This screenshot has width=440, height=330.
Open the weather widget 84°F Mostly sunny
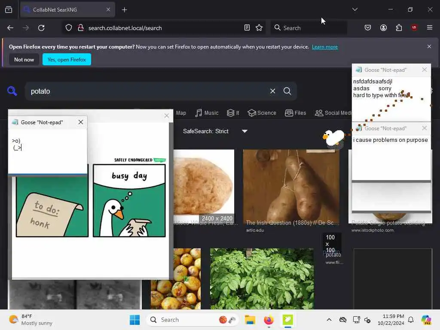click(31, 320)
